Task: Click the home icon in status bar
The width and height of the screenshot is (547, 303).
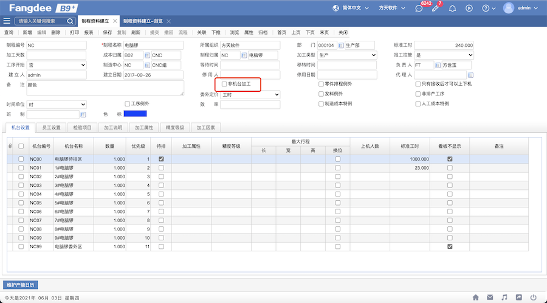Action: pos(476,298)
